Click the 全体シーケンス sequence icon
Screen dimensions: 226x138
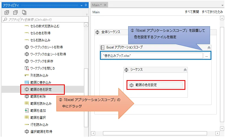(x=98, y=32)
